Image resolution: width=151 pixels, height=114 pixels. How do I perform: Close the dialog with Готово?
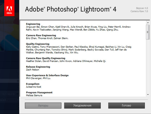(126, 105)
